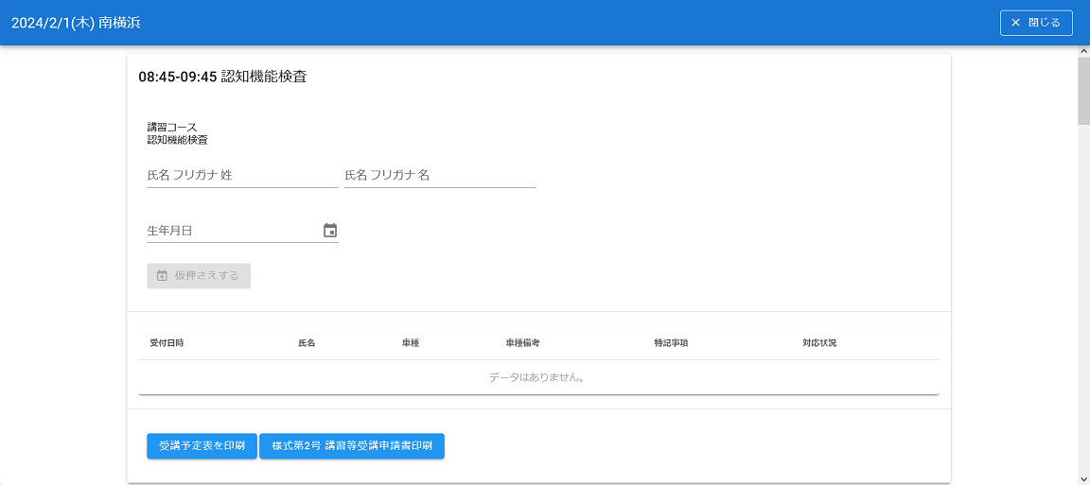The width and height of the screenshot is (1090, 485).
Task: Focus the 氏名 フリガナ 名 field
Action: click(440, 175)
